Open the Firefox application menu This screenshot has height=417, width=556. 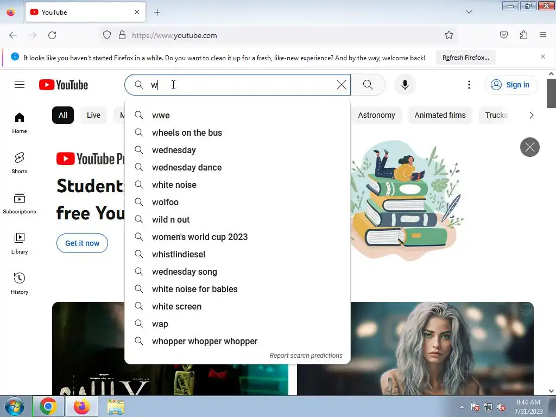(543, 35)
